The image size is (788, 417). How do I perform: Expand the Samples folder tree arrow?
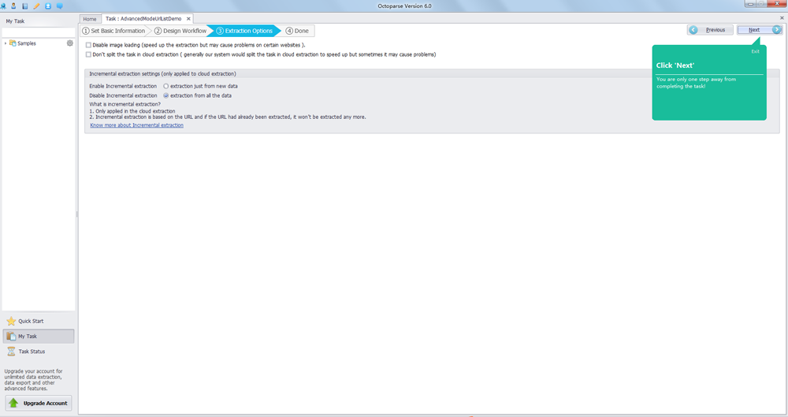tap(6, 43)
